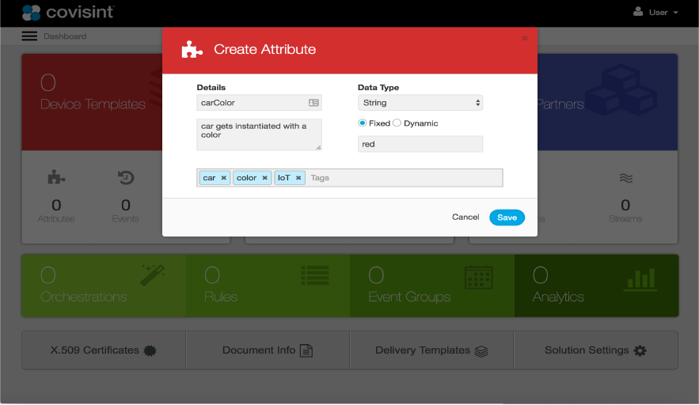Open the Data Type String dropdown
Screen dimensions: 699x405
tap(420, 103)
